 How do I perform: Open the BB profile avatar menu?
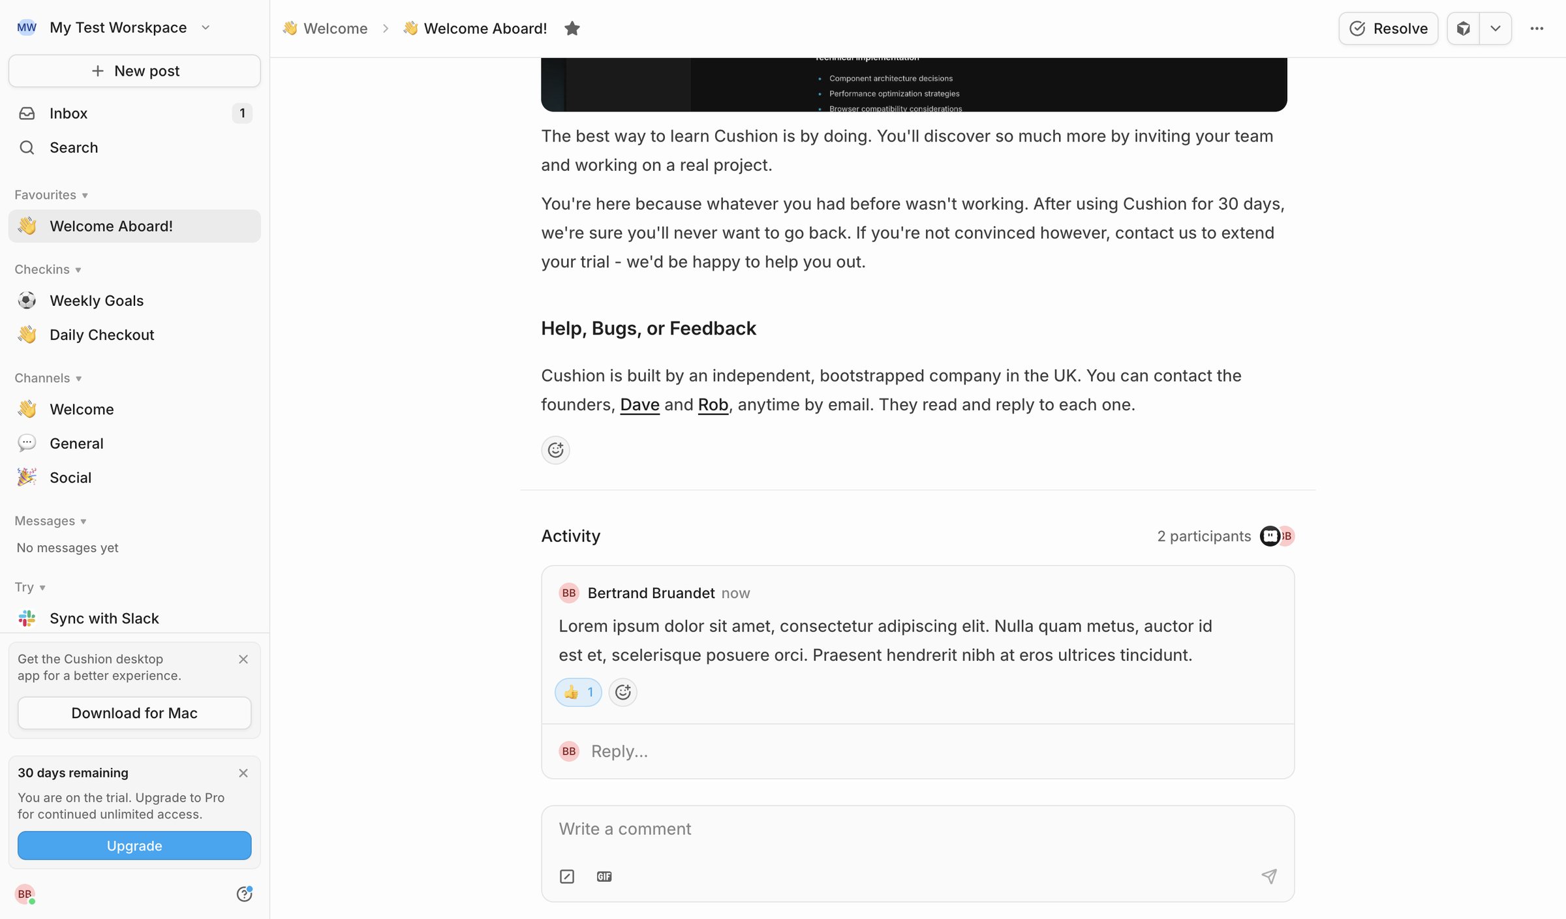coord(25,894)
